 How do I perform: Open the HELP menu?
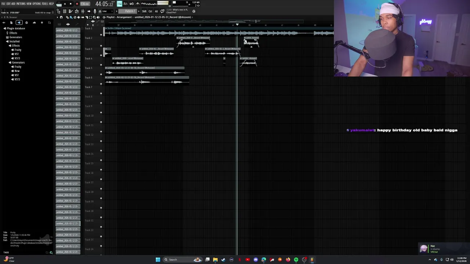pyautogui.click(x=51, y=4)
